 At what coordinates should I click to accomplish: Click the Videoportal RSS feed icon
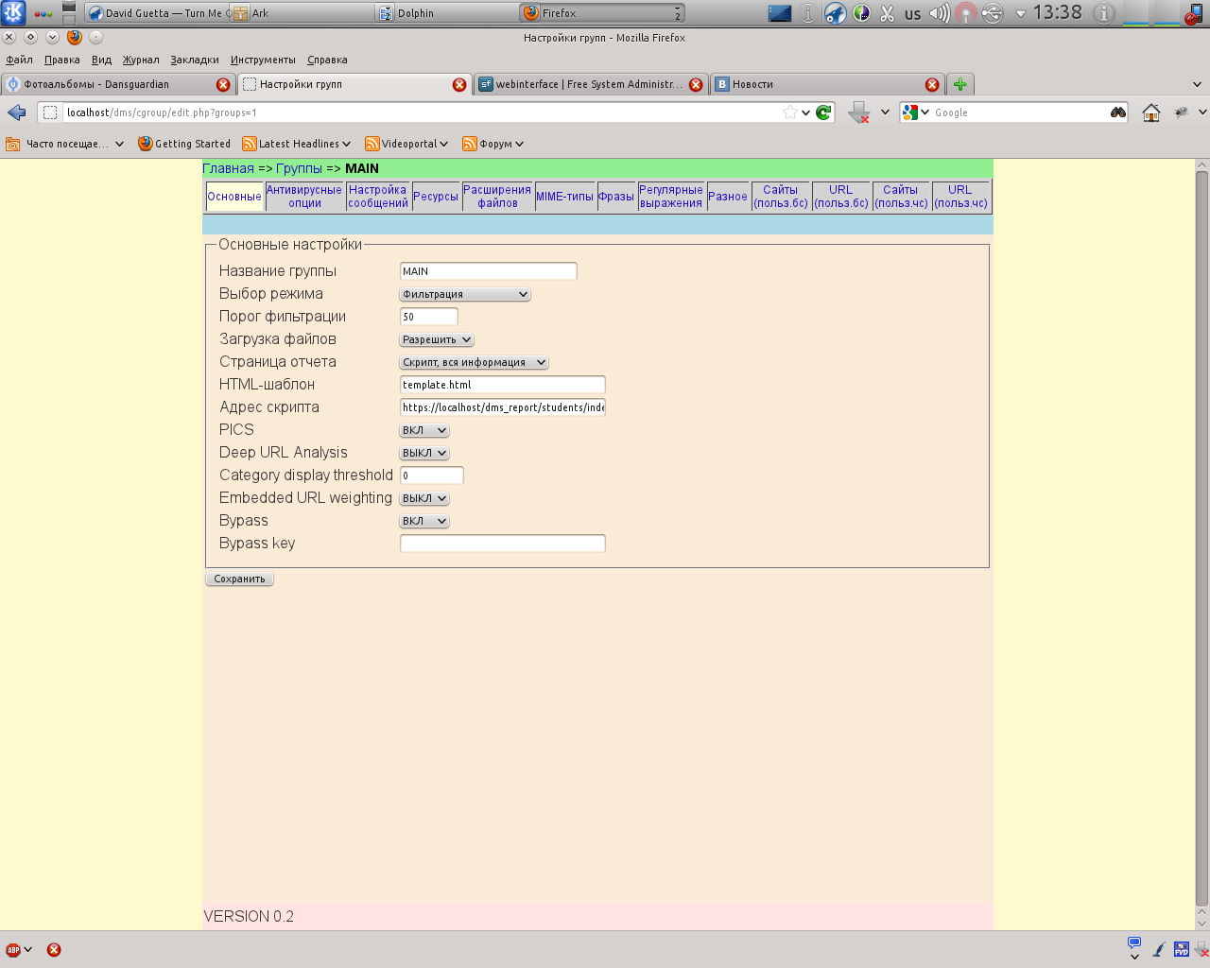pyautogui.click(x=372, y=144)
